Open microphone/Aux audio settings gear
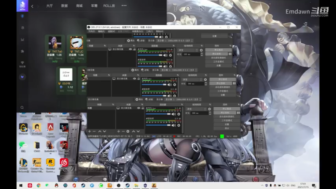Screen dimensions: 336x189 pyautogui.click(x=179, y=114)
